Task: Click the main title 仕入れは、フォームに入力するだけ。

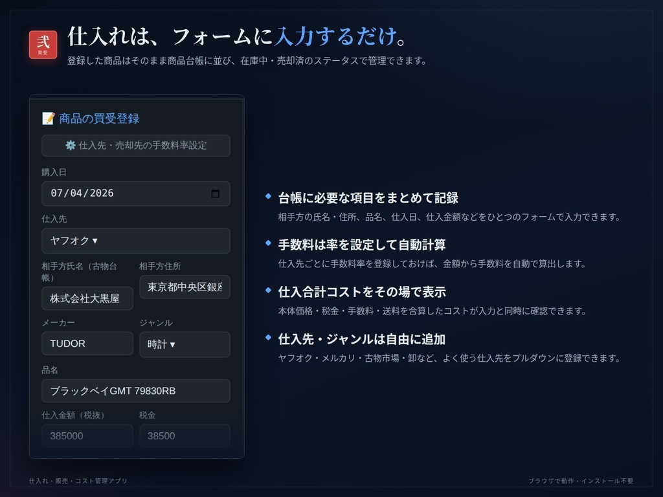Action: 237,36
